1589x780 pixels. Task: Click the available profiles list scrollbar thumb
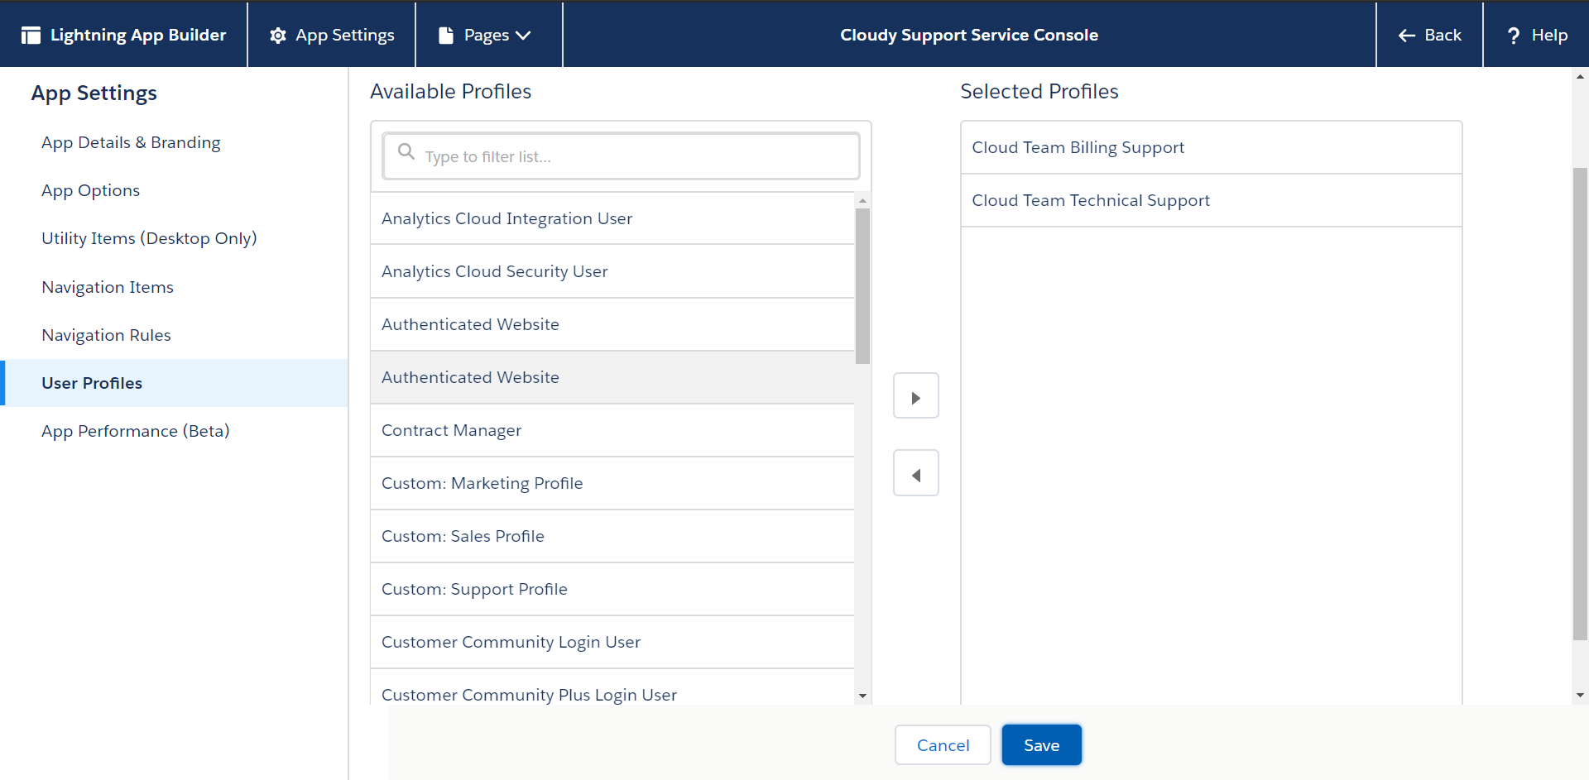pyautogui.click(x=862, y=285)
